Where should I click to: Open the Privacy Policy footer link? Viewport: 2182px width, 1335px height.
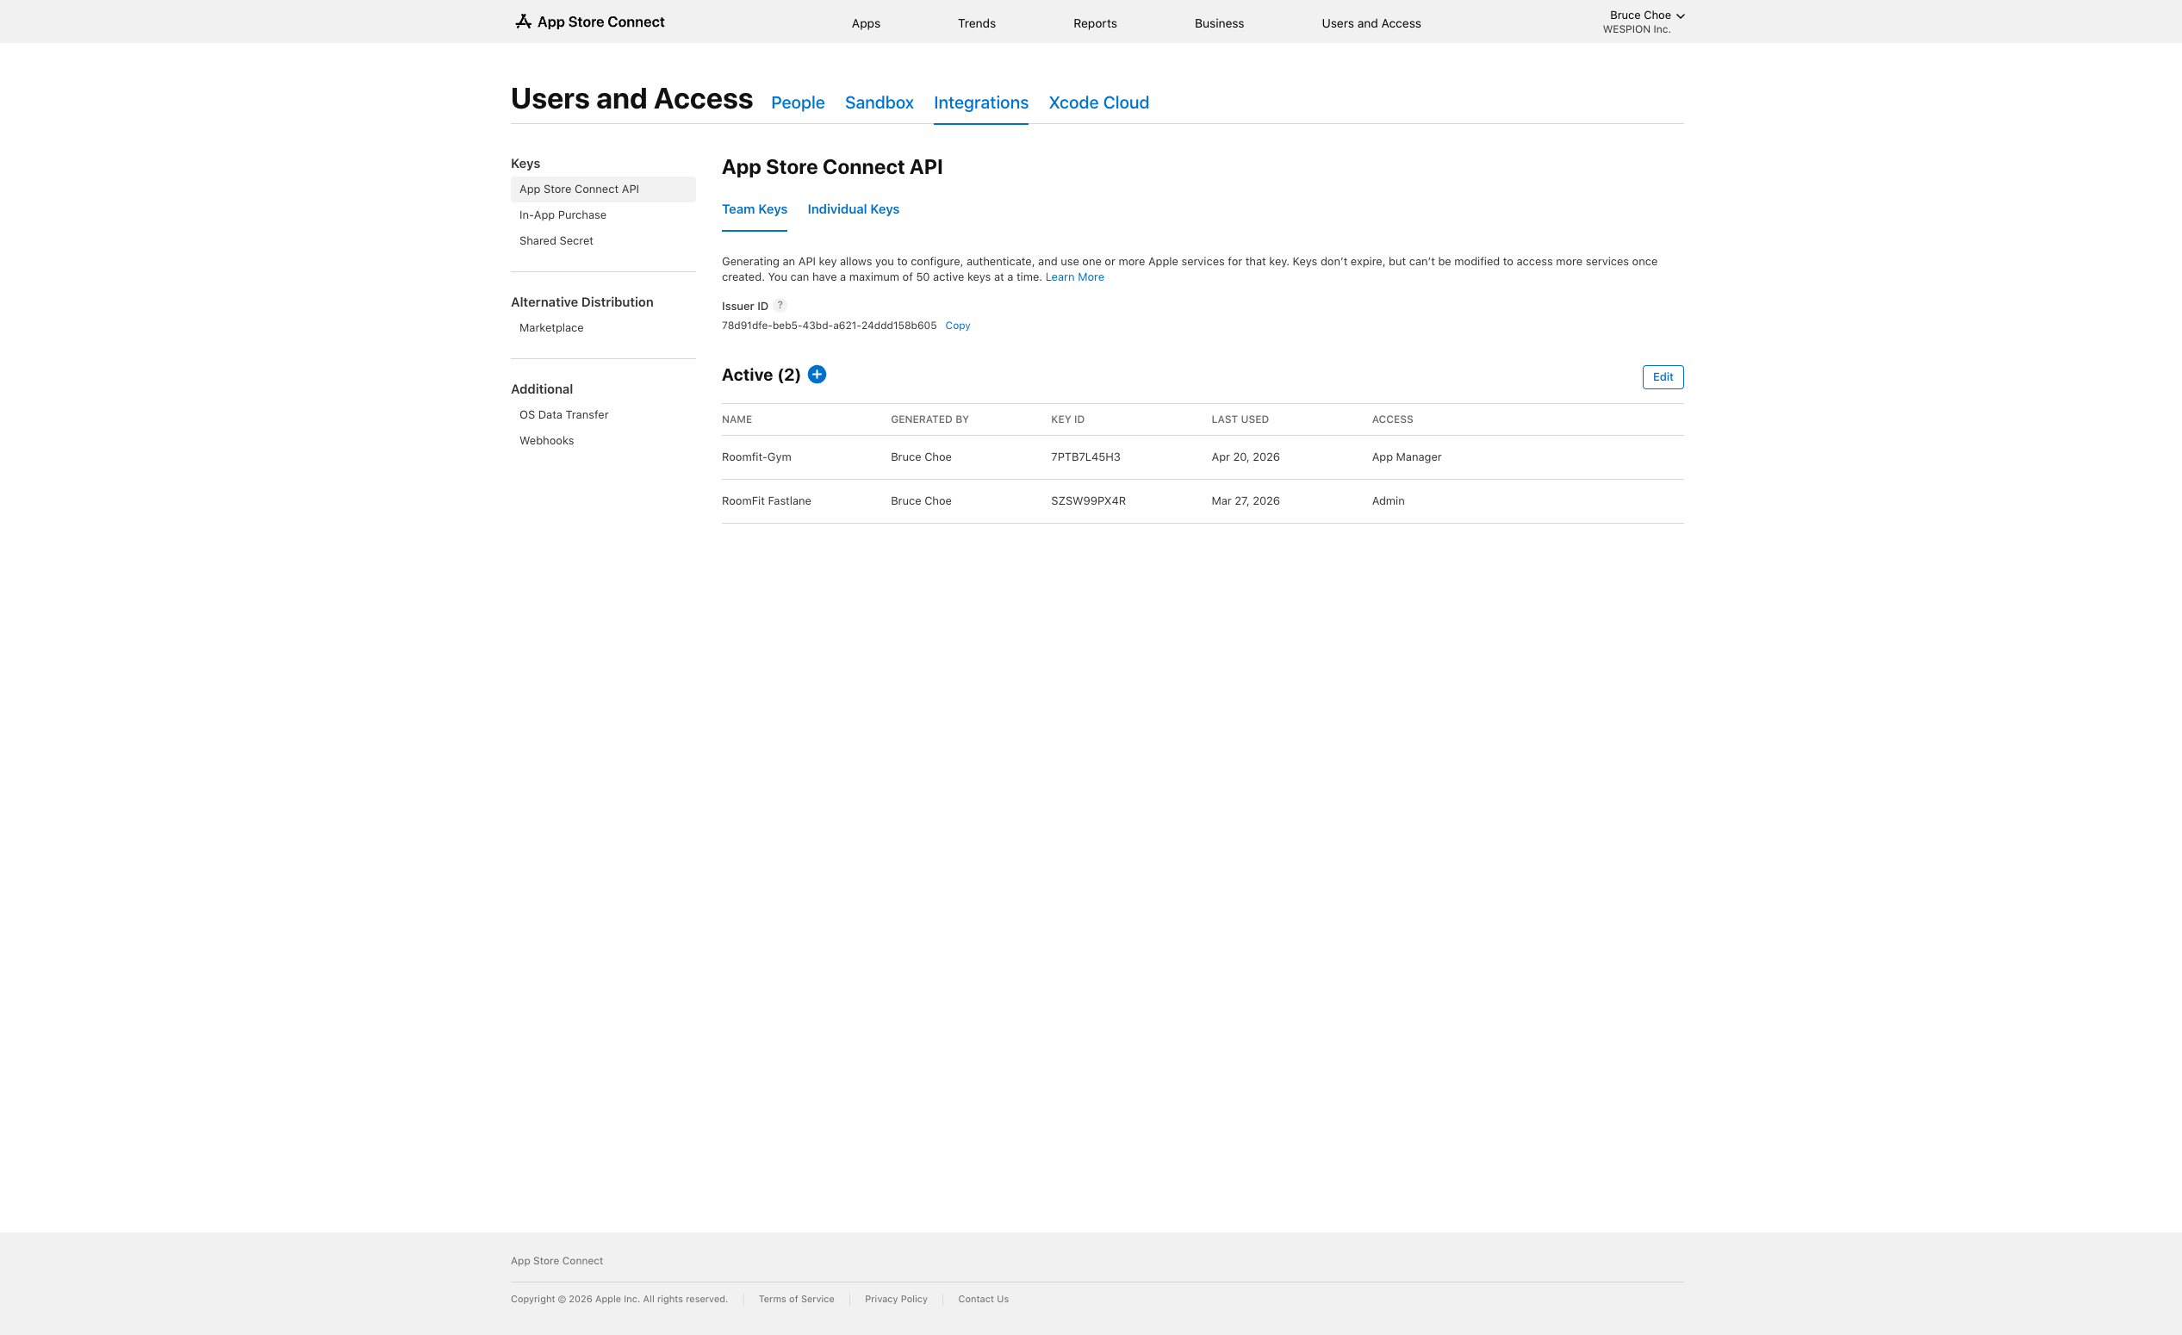895,1299
